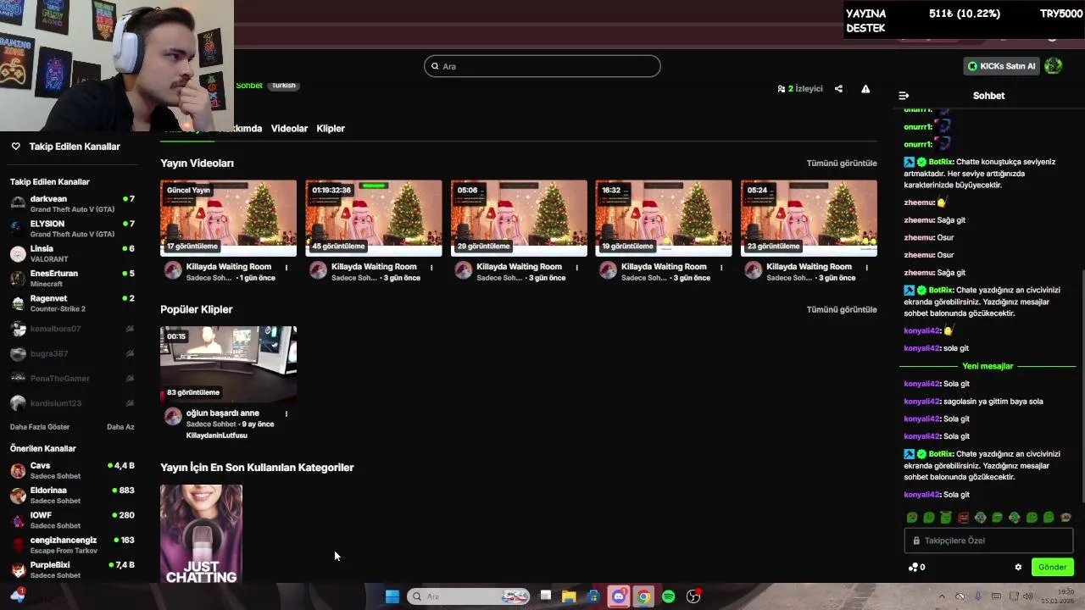
Task: Report the channel with warning icon
Action: 865,89
